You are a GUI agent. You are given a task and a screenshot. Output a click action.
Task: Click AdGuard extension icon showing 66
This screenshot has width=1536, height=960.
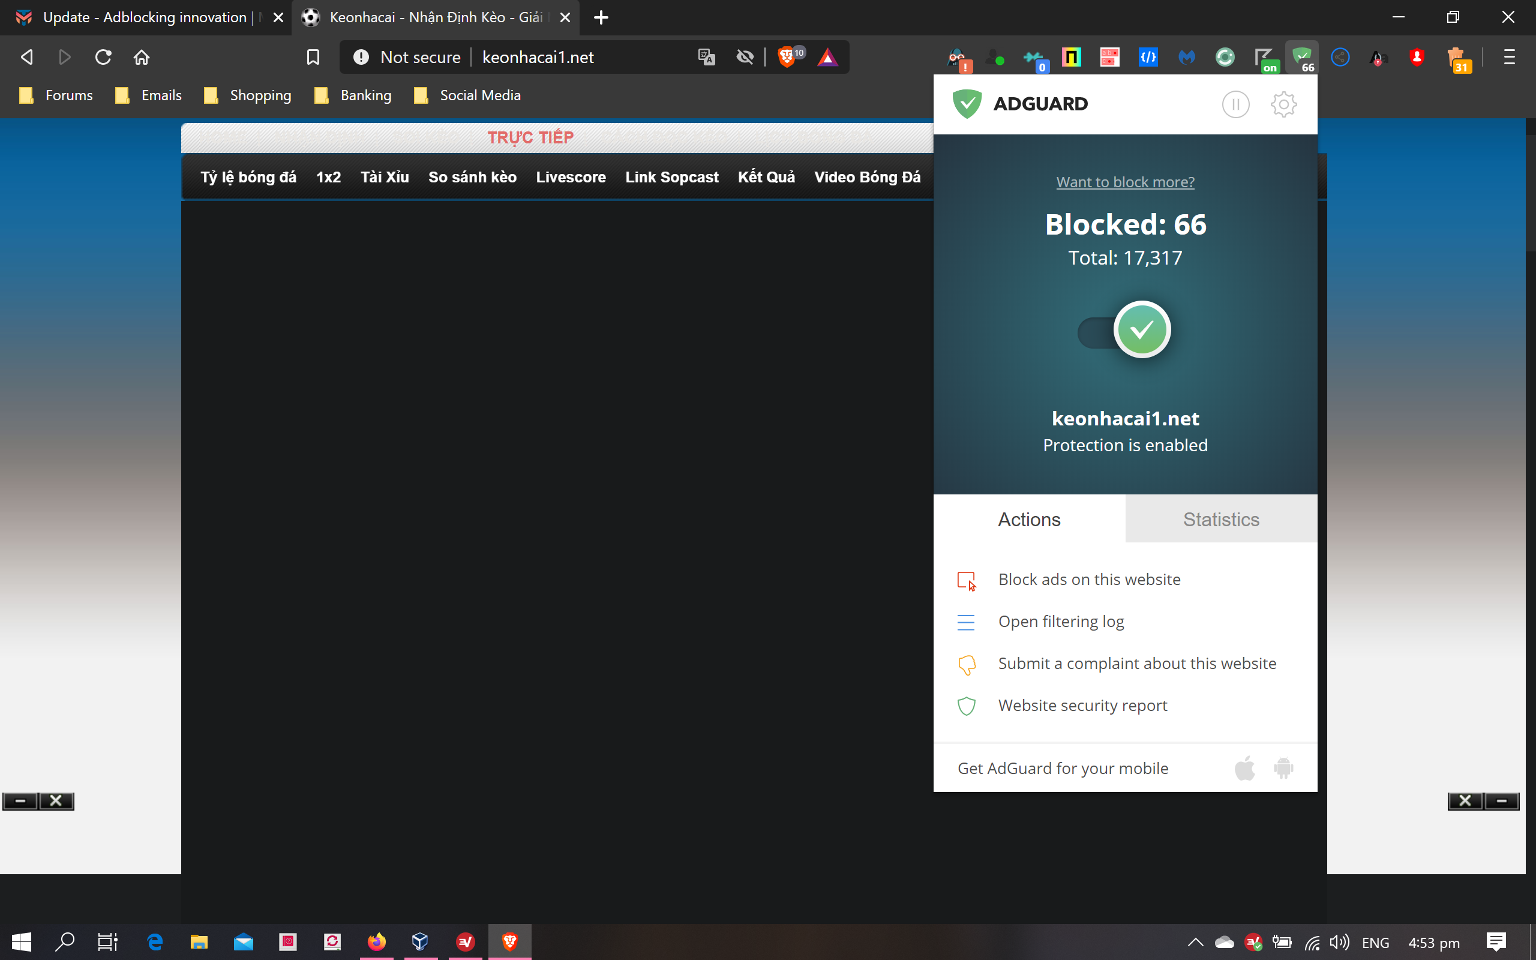tap(1302, 58)
